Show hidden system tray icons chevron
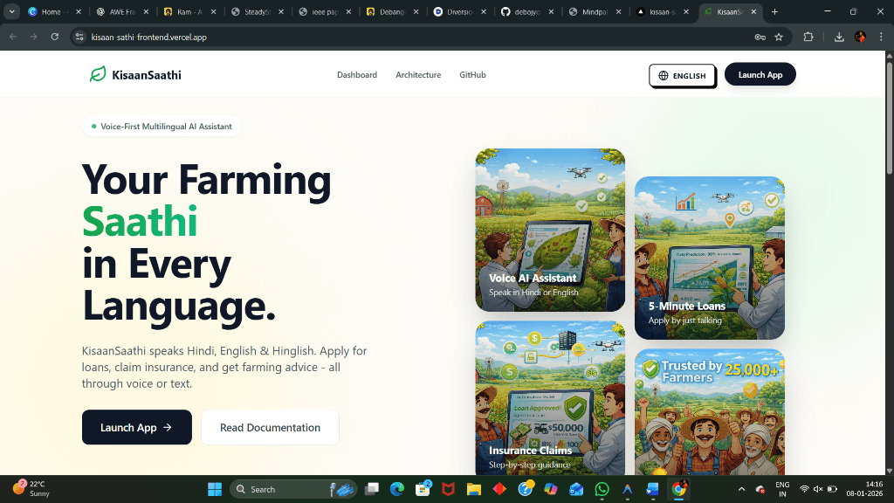 tap(741, 489)
